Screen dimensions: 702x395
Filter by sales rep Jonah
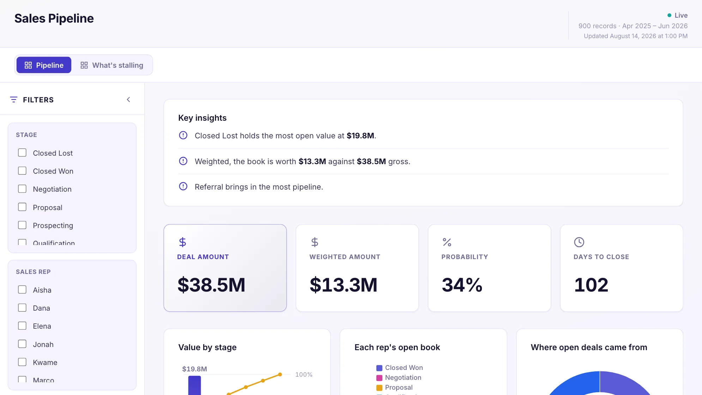point(22,344)
